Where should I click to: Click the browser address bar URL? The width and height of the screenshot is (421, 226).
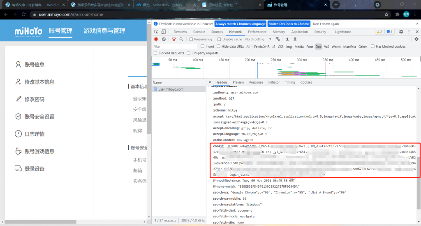click(x=71, y=14)
